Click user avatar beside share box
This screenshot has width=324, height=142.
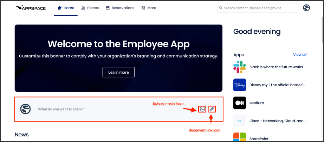coord(25,109)
